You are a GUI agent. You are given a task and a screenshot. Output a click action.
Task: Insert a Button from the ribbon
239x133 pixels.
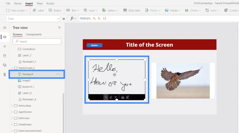pyautogui.click(x=55, y=10)
